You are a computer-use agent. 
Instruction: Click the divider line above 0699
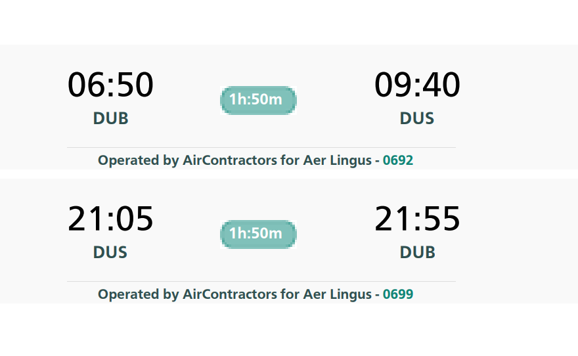[x=261, y=282]
